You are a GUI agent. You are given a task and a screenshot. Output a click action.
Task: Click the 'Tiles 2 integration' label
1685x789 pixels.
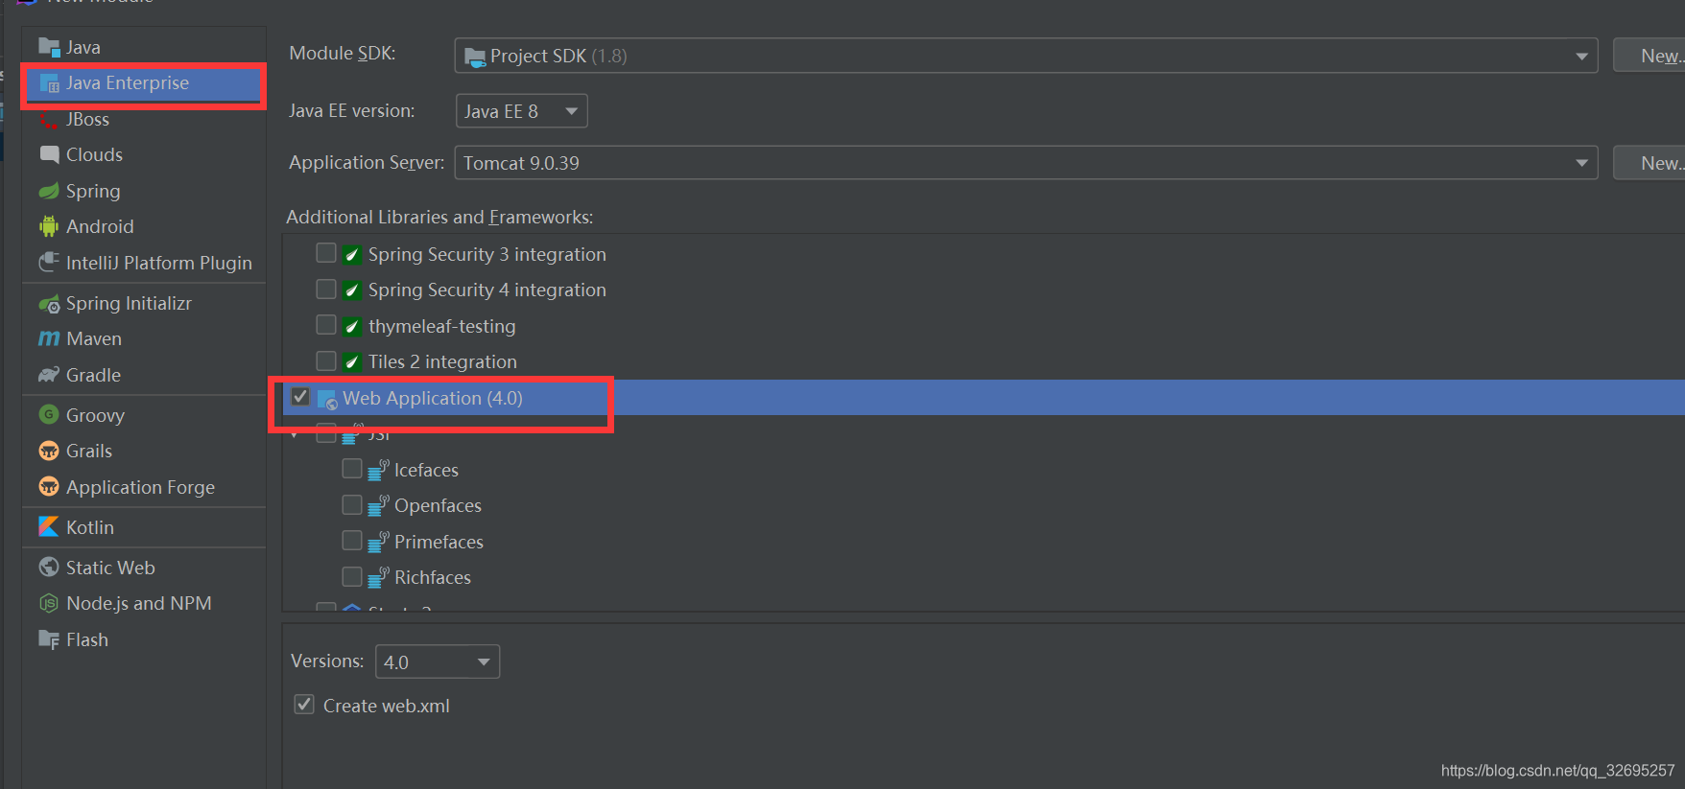(x=442, y=361)
